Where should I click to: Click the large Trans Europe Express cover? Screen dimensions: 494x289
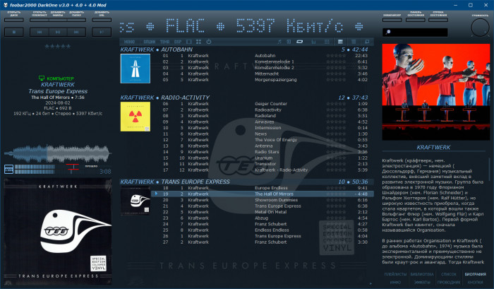[58, 232]
